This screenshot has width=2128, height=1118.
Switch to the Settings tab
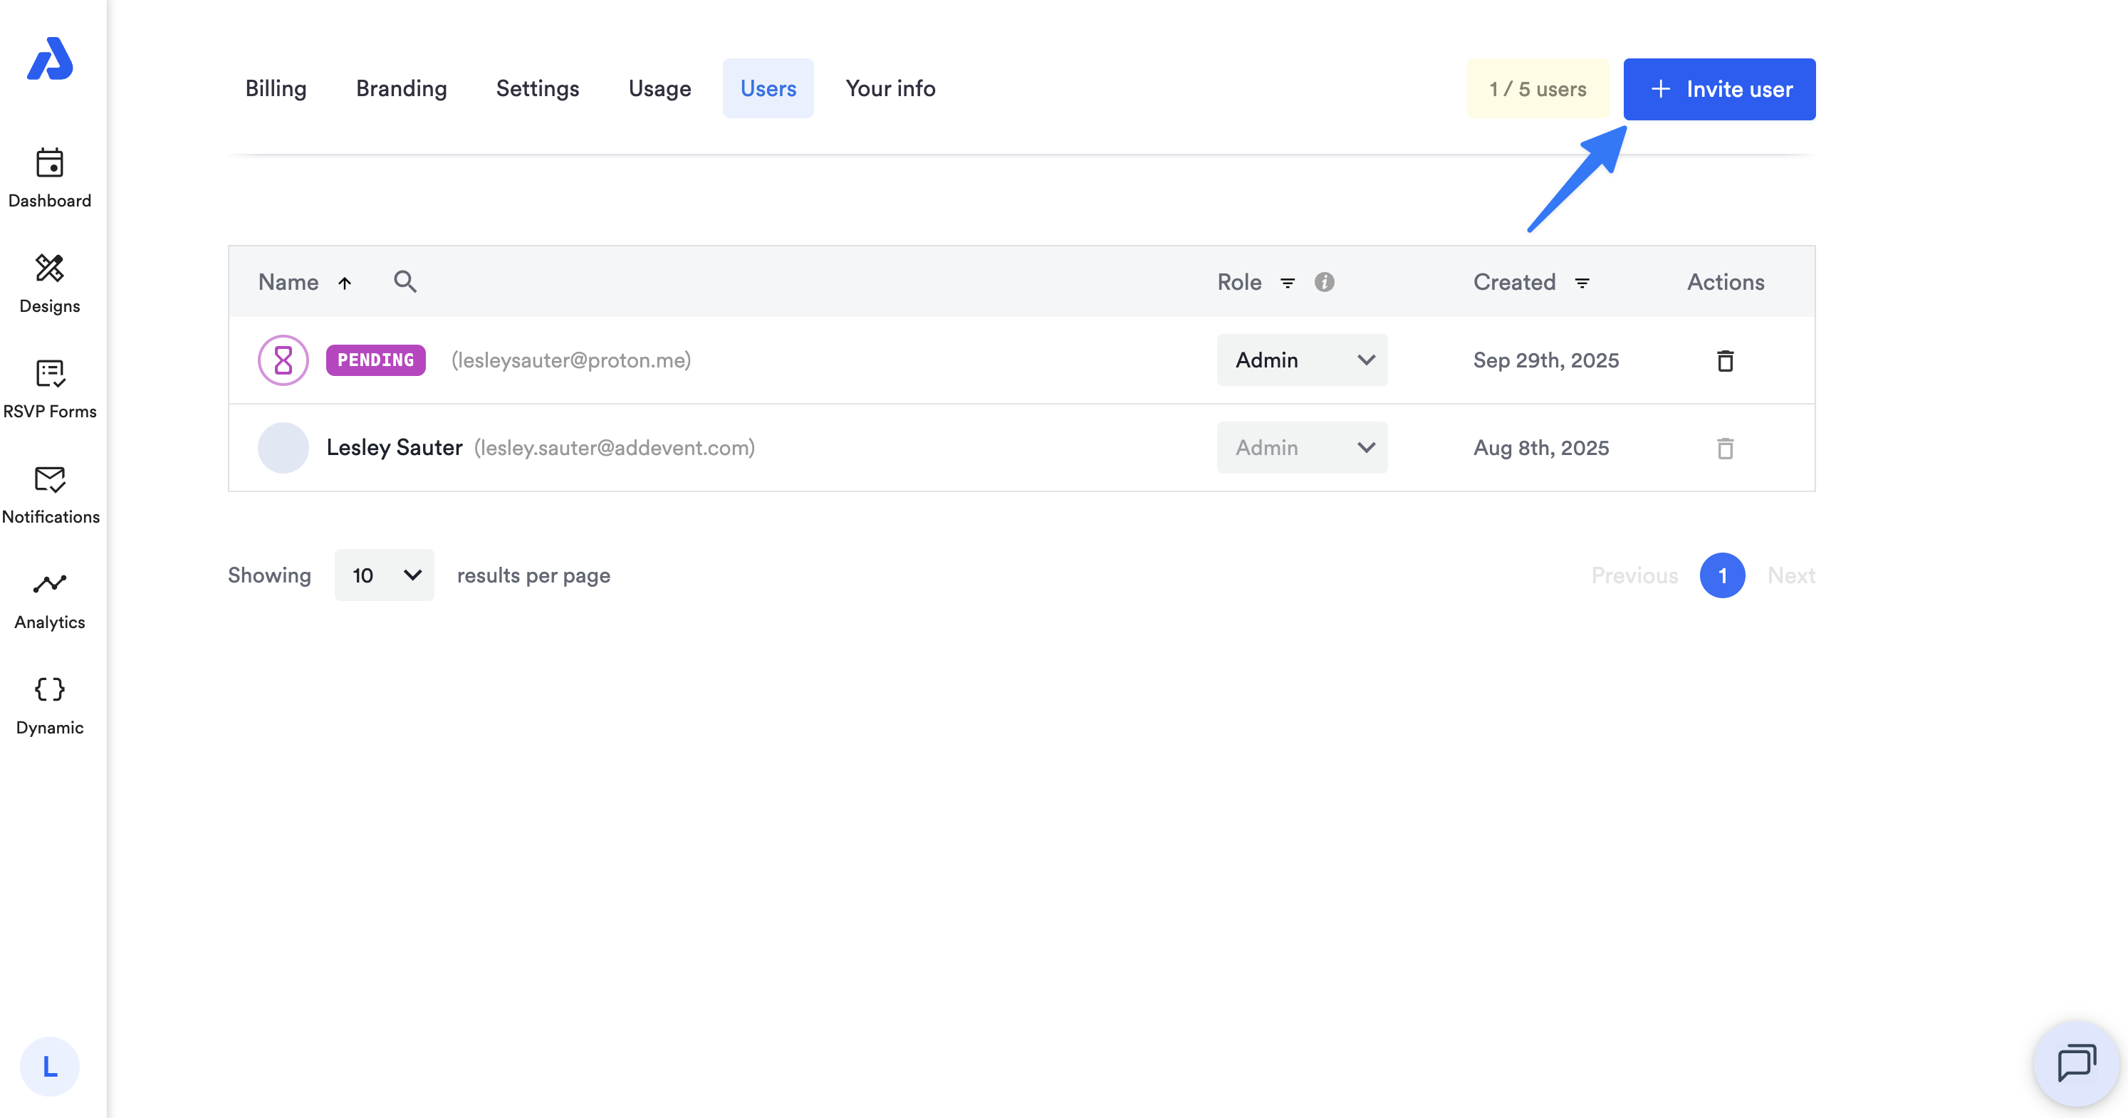538,88
